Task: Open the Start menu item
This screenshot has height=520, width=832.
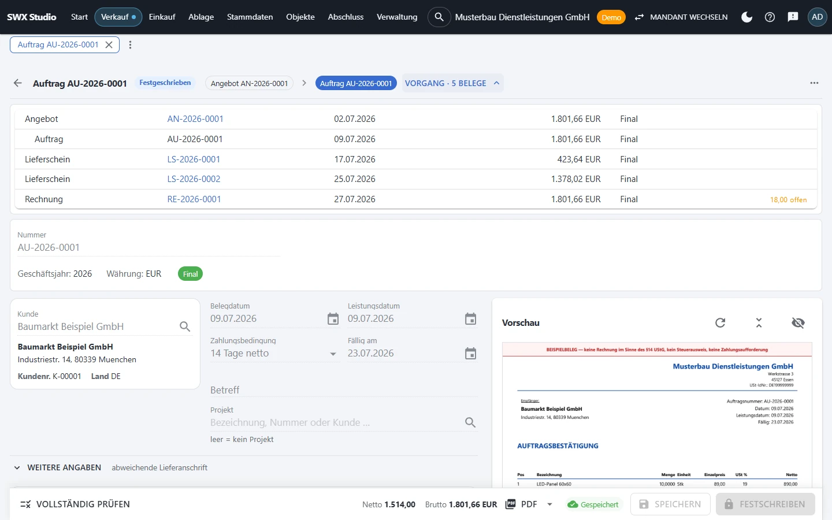Action: (x=79, y=17)
